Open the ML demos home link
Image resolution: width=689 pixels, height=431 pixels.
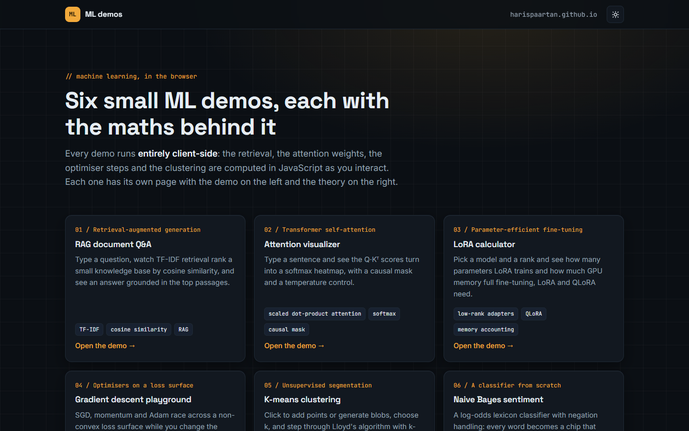(94, 14)
